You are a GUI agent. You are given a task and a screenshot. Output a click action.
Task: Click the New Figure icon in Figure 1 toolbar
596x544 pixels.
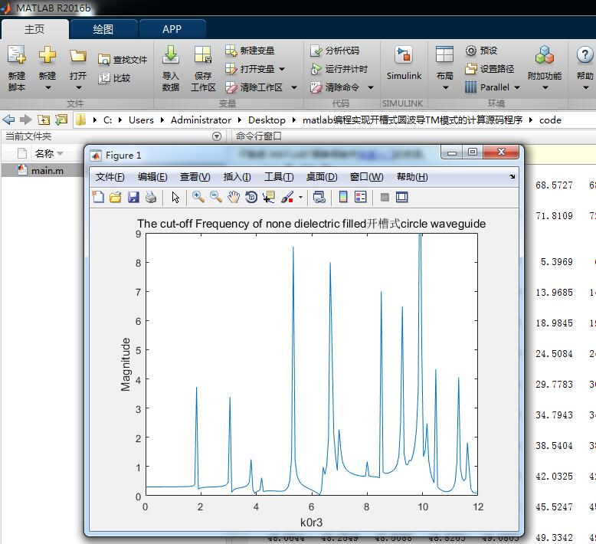coord(99,197)
